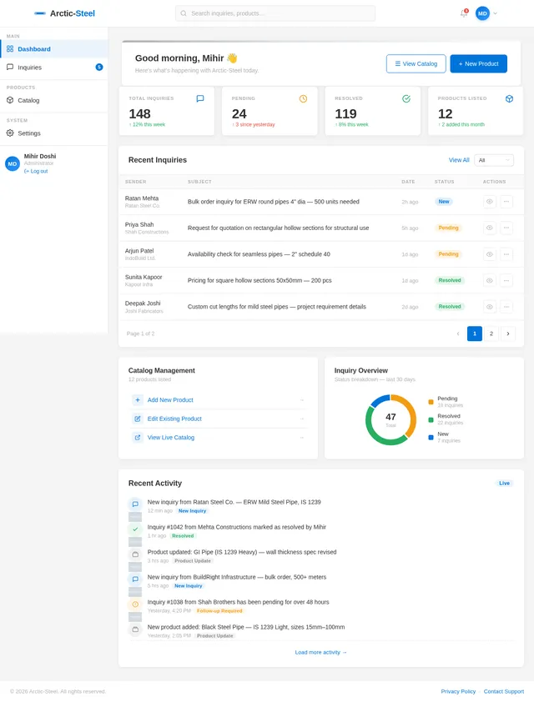534x702 pixels.
Task: Click the Inquiries unread count badge
Action: 99,68
